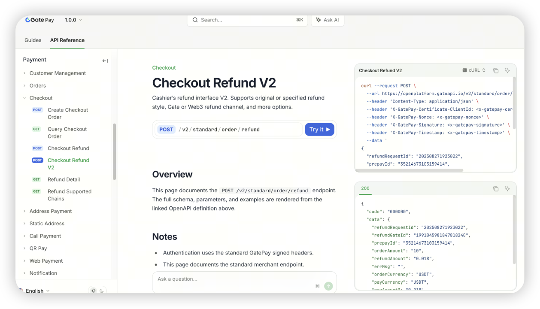
Task: Click the code sample horizontal scrollbar
Action: click(411, 170)
